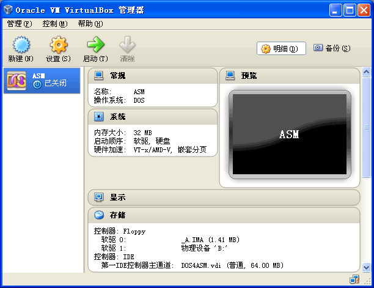
Task: Click the ASM preview thumbnail
Action: coord(290,135)
